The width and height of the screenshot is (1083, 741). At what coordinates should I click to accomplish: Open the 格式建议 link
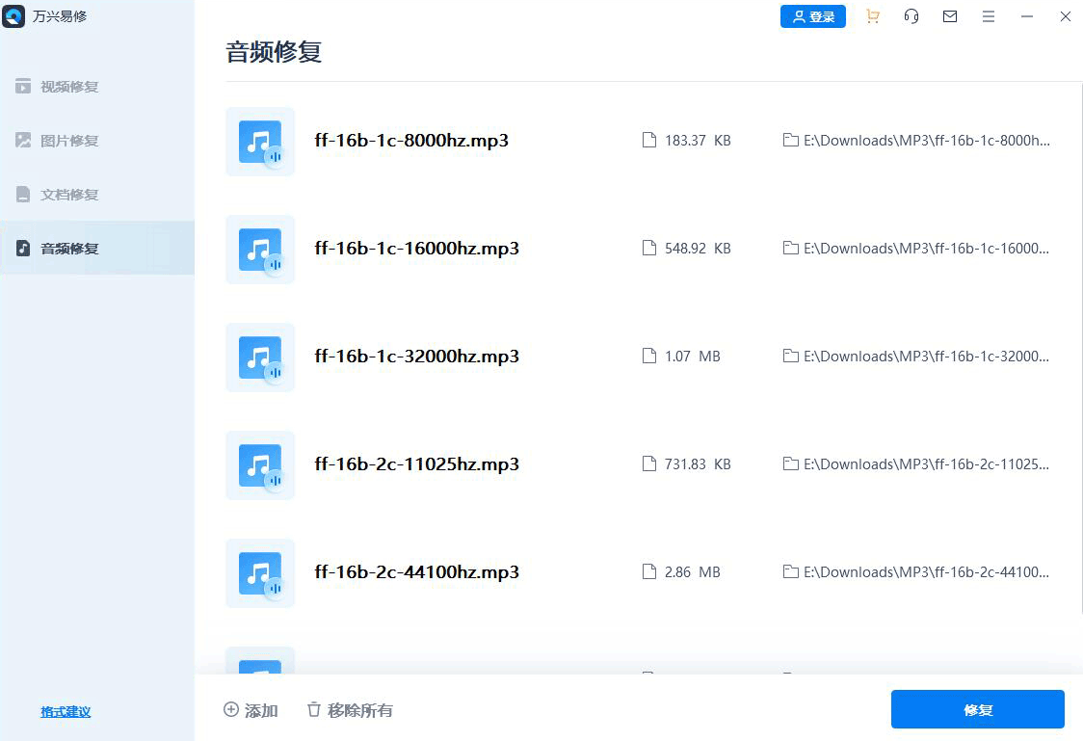tap(65, 711)
